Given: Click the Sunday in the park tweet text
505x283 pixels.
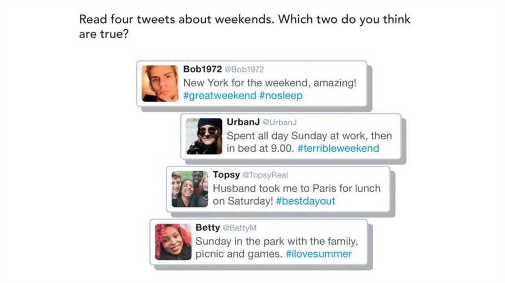Looking at the screenshot, I should pyautogui.click(x=276, y=242).
